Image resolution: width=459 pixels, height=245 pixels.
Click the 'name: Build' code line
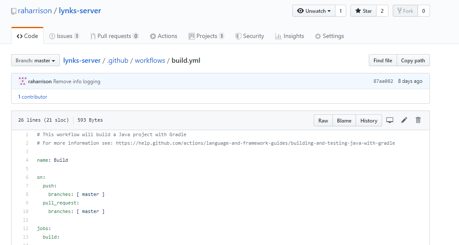(x=53, y=160)
